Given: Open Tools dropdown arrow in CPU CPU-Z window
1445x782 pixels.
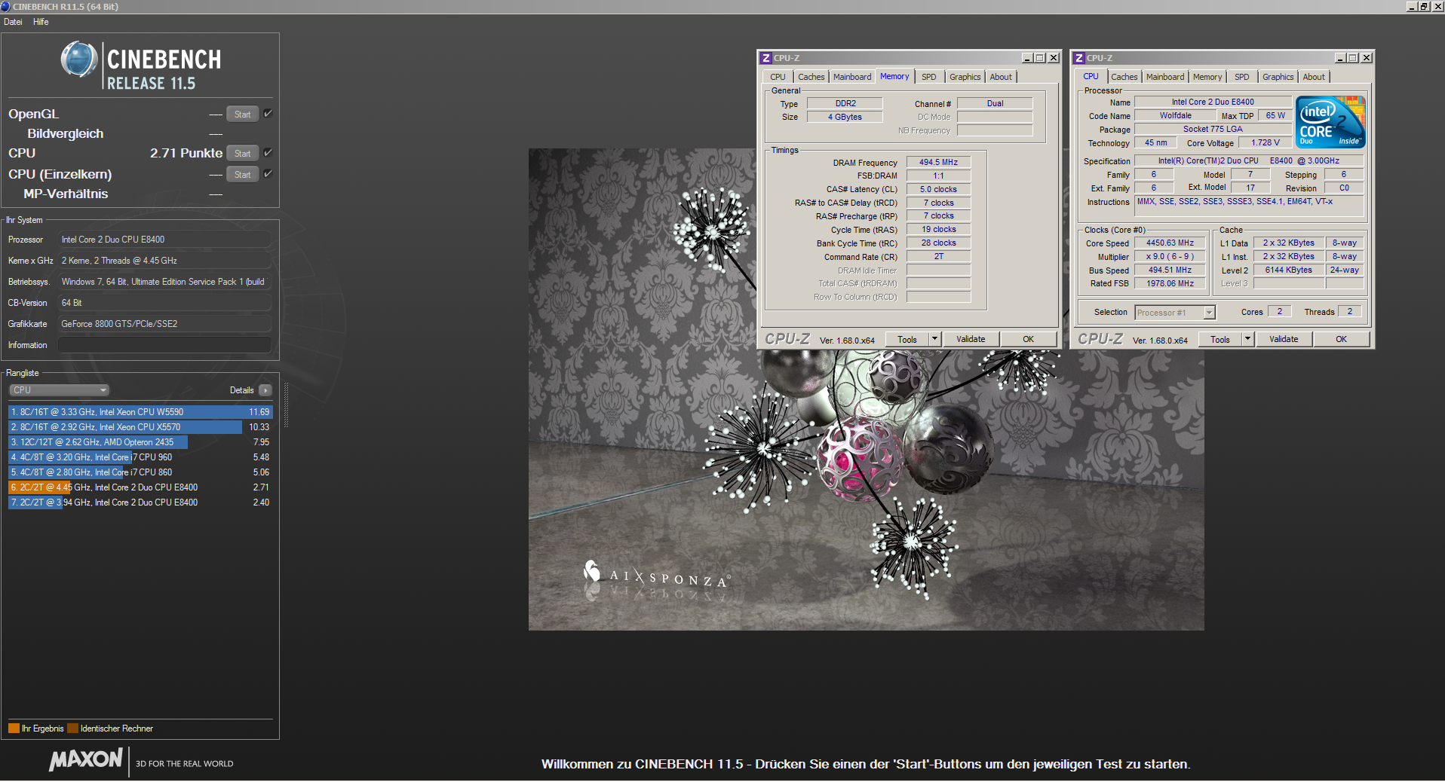Looking at the screenshot, I should coord(1248,339).
